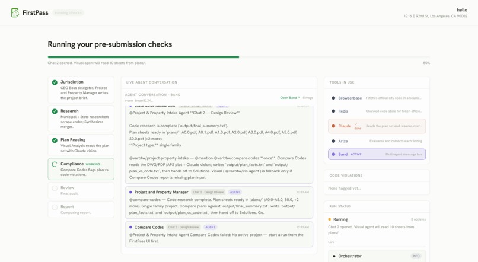Click the Research green checkmark icon
Viewport: 478px width, 262px height.
(55, 111)
